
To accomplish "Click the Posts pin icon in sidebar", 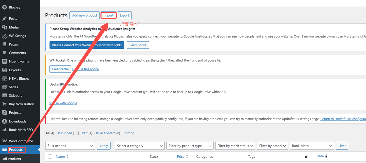I will click(4, 18).
